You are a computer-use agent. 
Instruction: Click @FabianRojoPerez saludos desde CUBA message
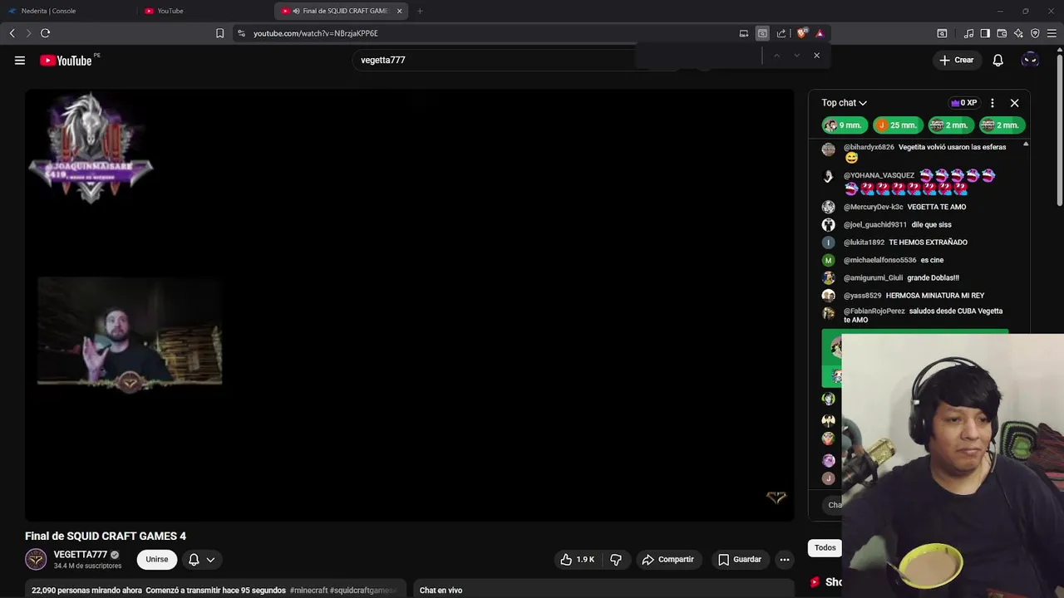click(x=923, y=316)
